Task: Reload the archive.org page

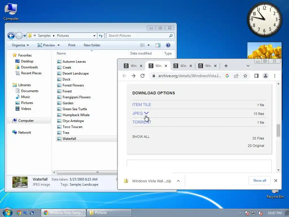Action: [143, 76]
